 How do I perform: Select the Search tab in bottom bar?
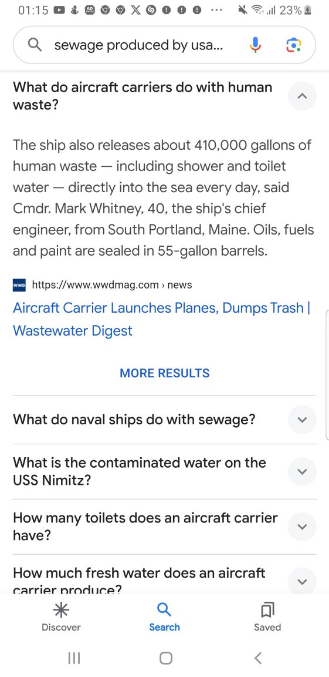point(164,618)
